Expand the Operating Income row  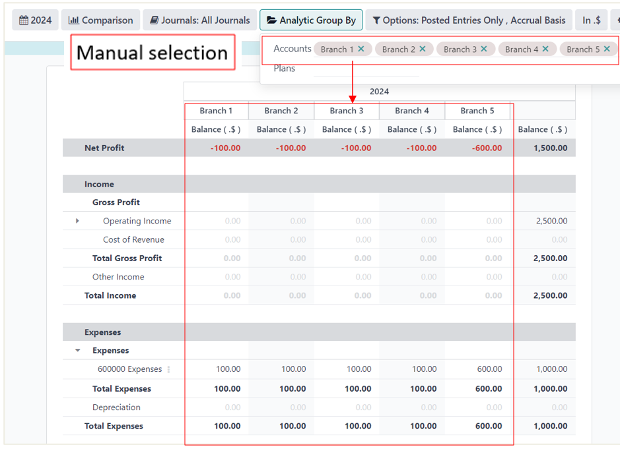pos(77,221)
